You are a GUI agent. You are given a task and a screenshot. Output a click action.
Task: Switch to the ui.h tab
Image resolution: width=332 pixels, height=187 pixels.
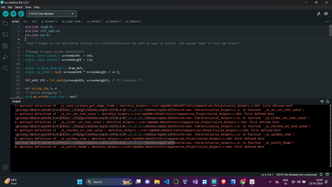34,21
